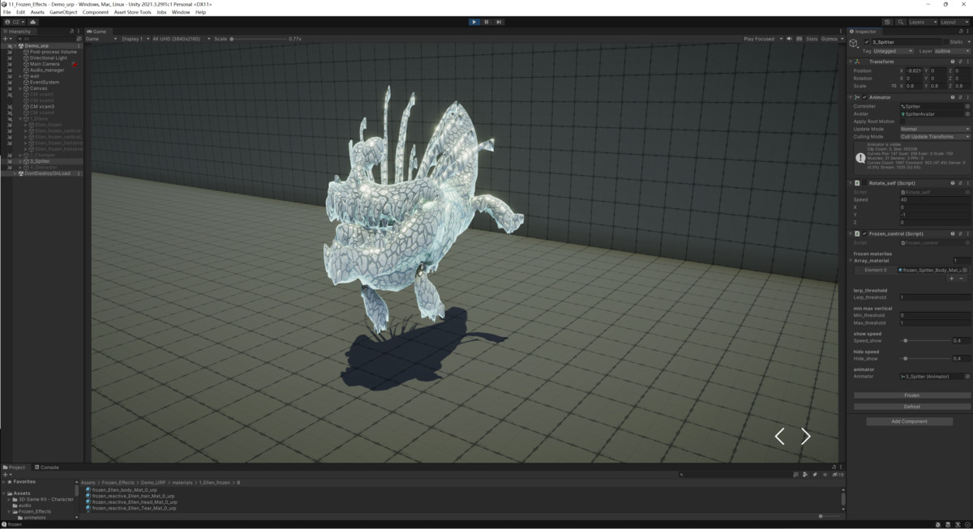Toggle the 3_Spitter active checkbox
Image resolution: width=973 pixels, height=529 pixels.
(x=867, y=42)
